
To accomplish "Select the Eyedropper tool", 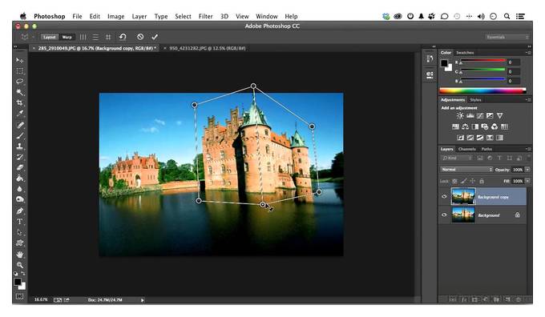I will click(19, 113).
